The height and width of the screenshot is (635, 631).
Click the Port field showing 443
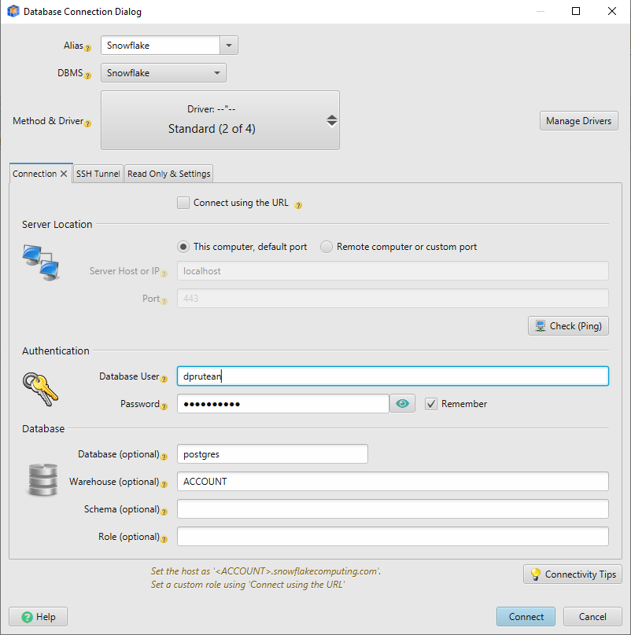pyautogui.click(x=393, y=299)
